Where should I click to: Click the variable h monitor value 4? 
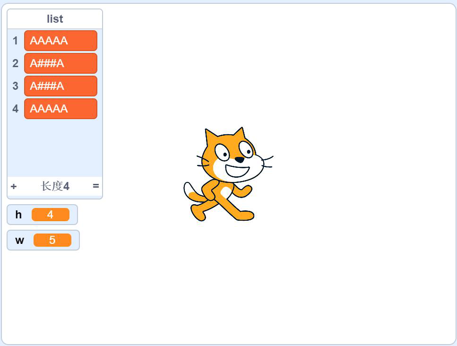coord(51,215)
